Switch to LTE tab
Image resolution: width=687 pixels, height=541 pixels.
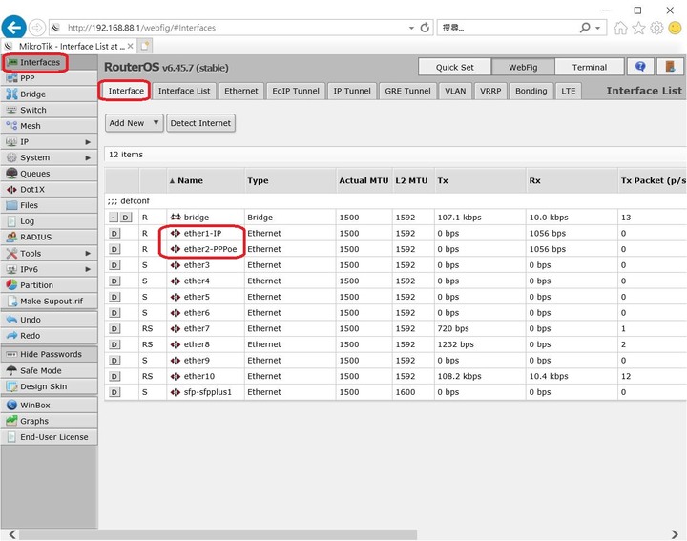click(x=569, y=91)
